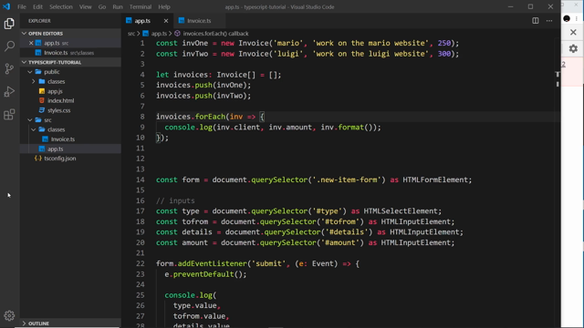Click the src breadcrumb segment
The height and width of the screenshot is (328, 584).
tap(131, 34)
